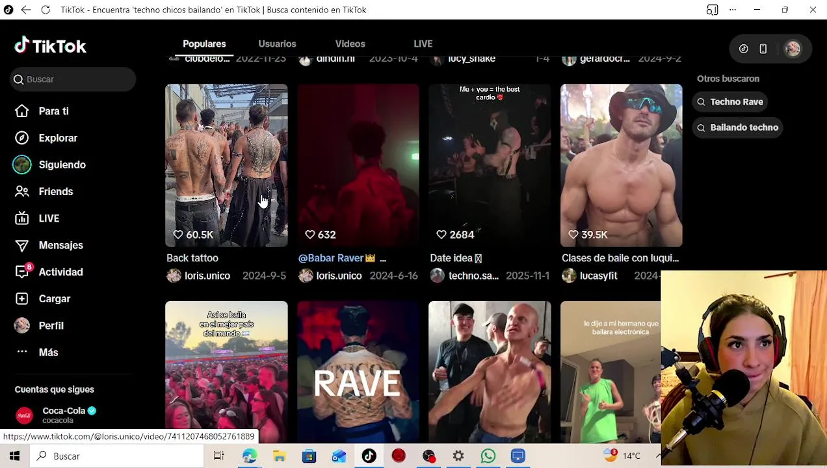Open Settings gear on the taskbar
Viewport: 827px width, 468px height.
coord(458,456)
